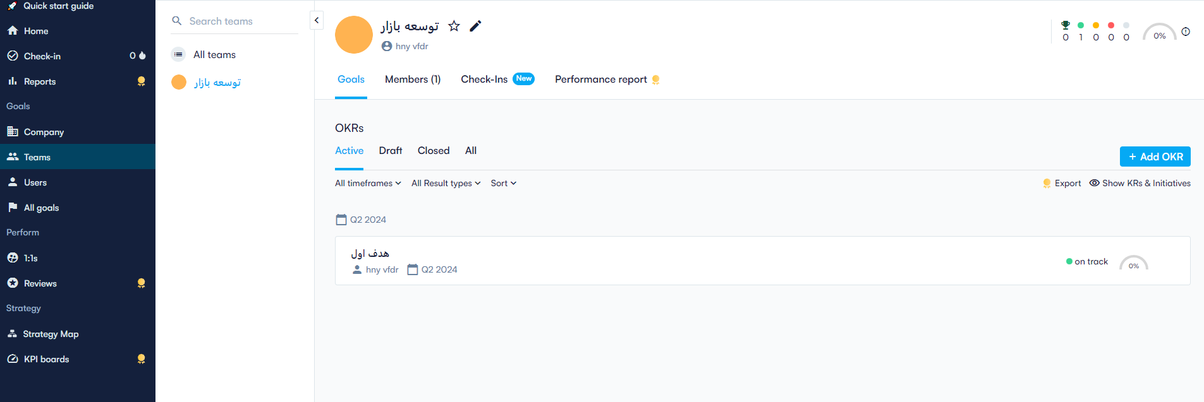Viewport: 1204px width, 402px height.
Task: Click the premium badge next to Reviews
Action: click(142, 283)
